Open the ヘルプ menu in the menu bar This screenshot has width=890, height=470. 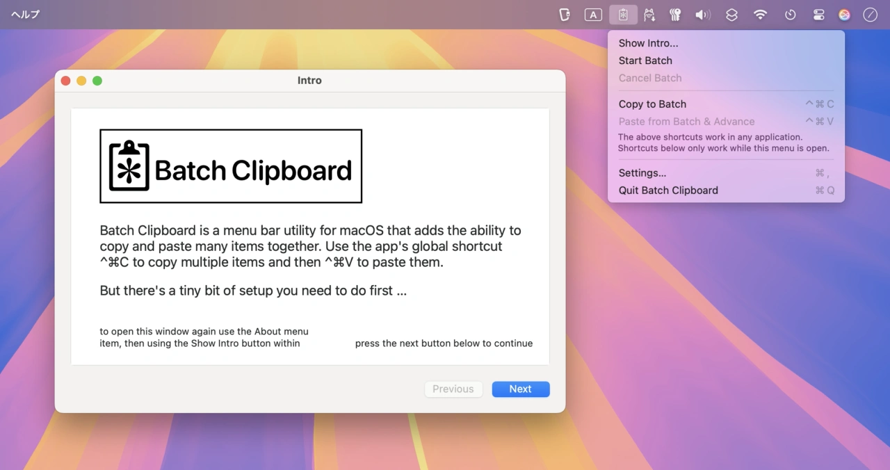25,15
